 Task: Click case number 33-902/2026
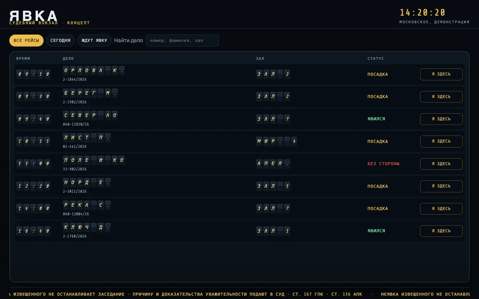point(75,169)
